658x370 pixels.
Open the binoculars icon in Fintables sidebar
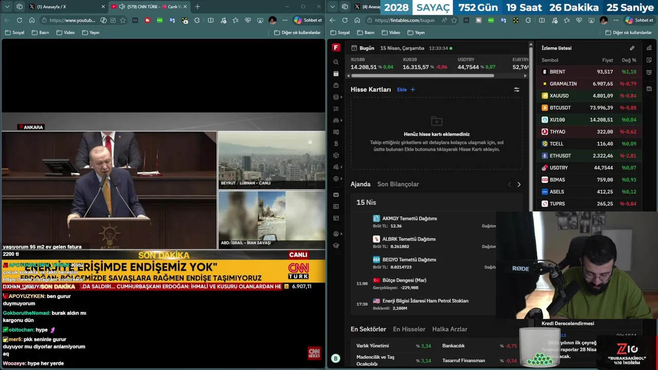pyautogui.click(x=336, y=120)
